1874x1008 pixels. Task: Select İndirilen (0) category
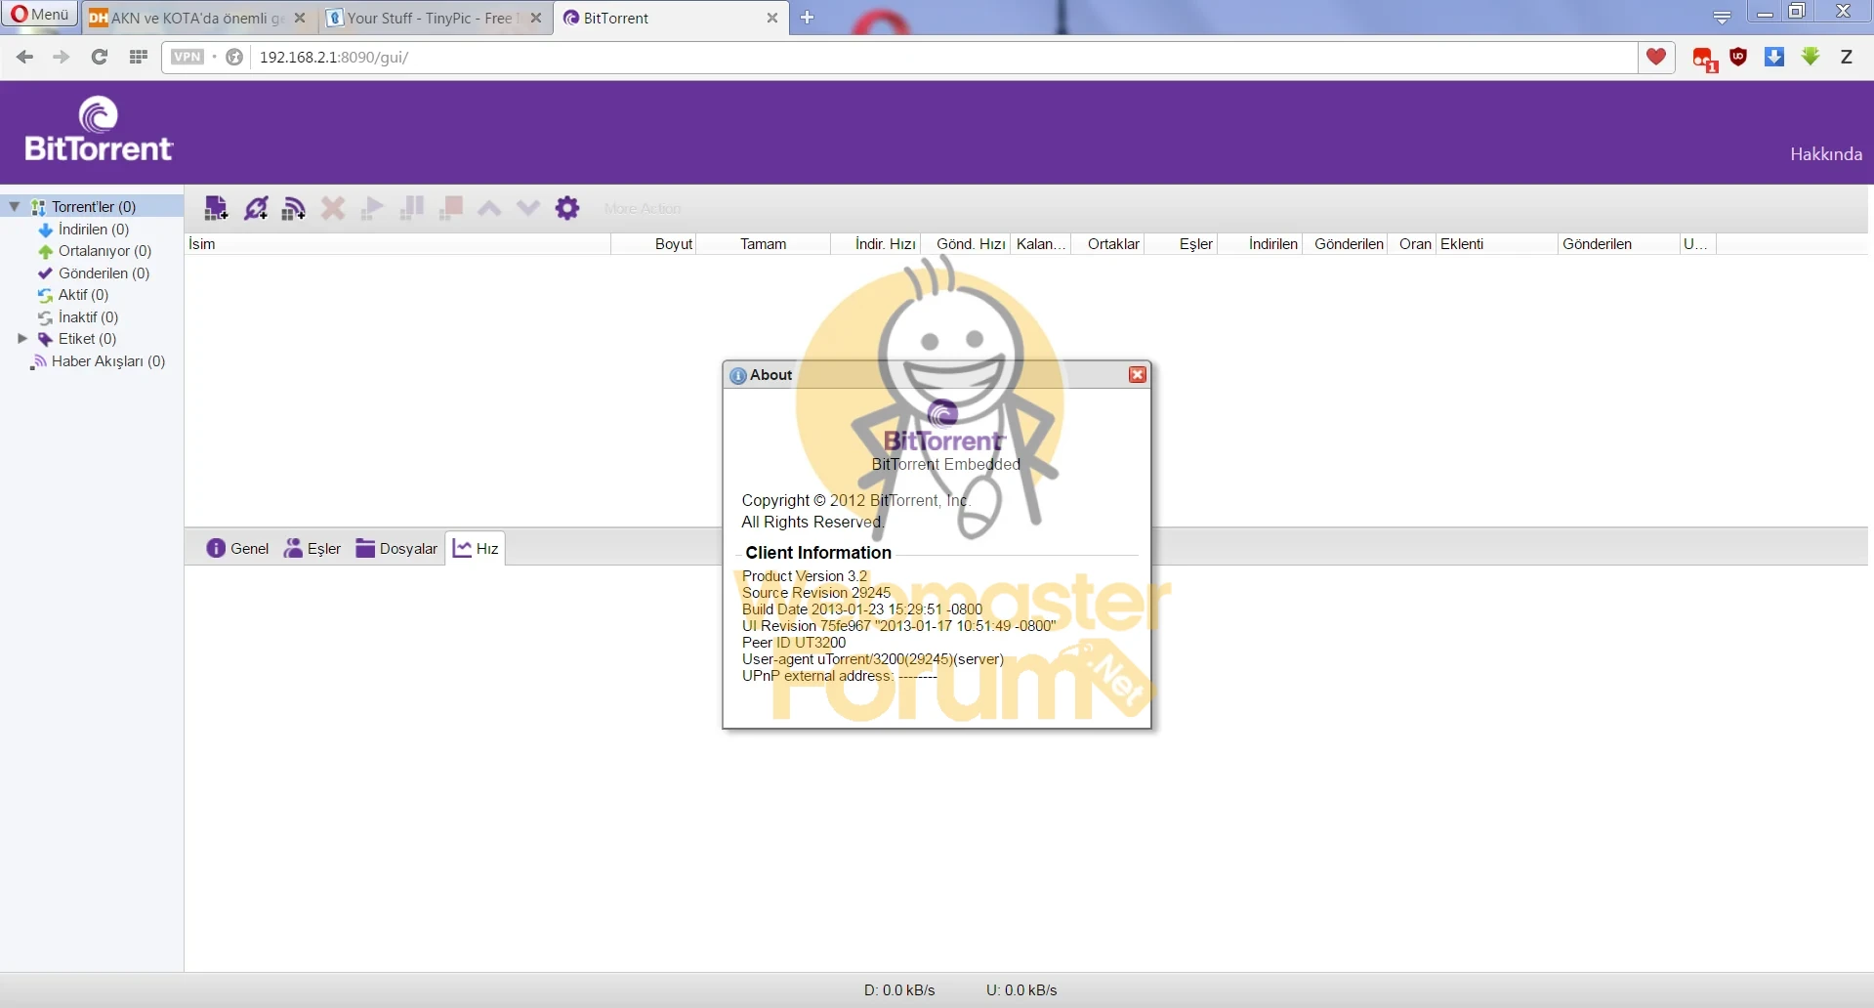[x=94, y=230]
